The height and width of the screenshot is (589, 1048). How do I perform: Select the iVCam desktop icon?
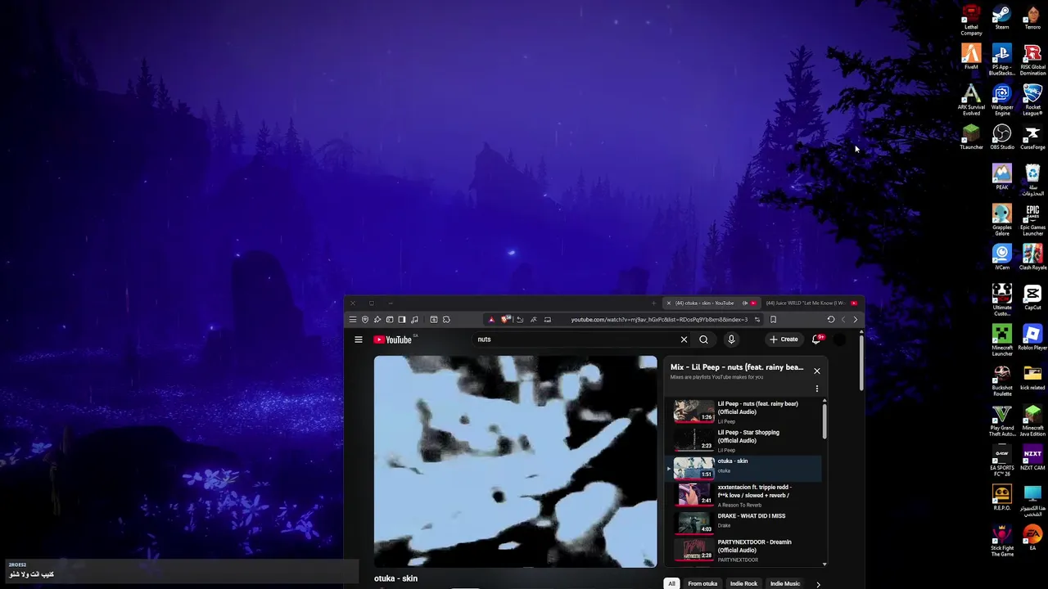[1001, 258]
